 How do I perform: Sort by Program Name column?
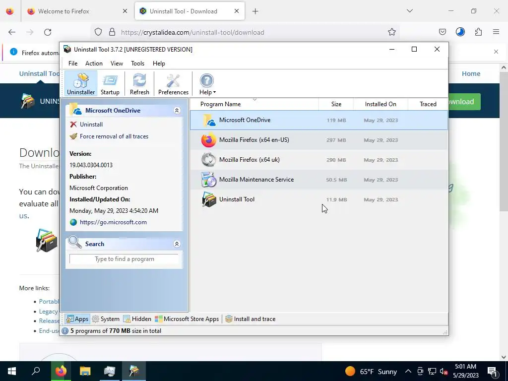[x=254, y=104]
